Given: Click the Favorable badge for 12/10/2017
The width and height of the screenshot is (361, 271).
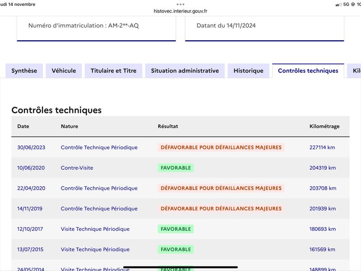Looking at the screenshot, I should tap(176, 229).
